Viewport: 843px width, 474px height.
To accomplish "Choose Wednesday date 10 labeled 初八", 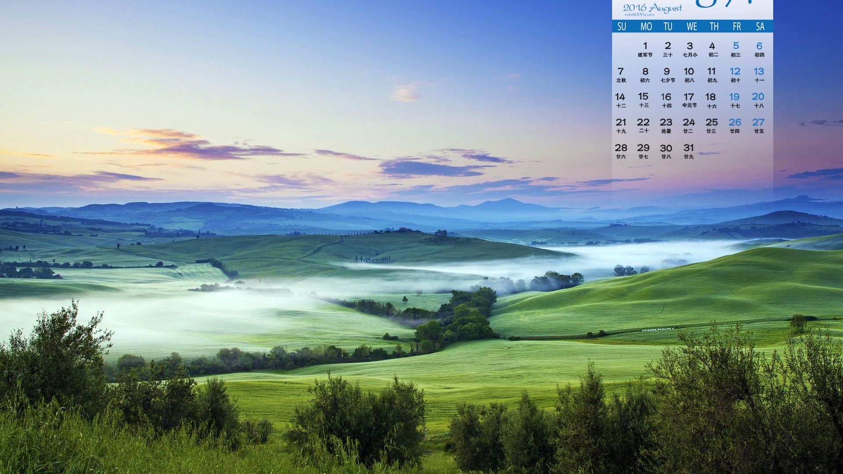I will click(x=689, y=75).
